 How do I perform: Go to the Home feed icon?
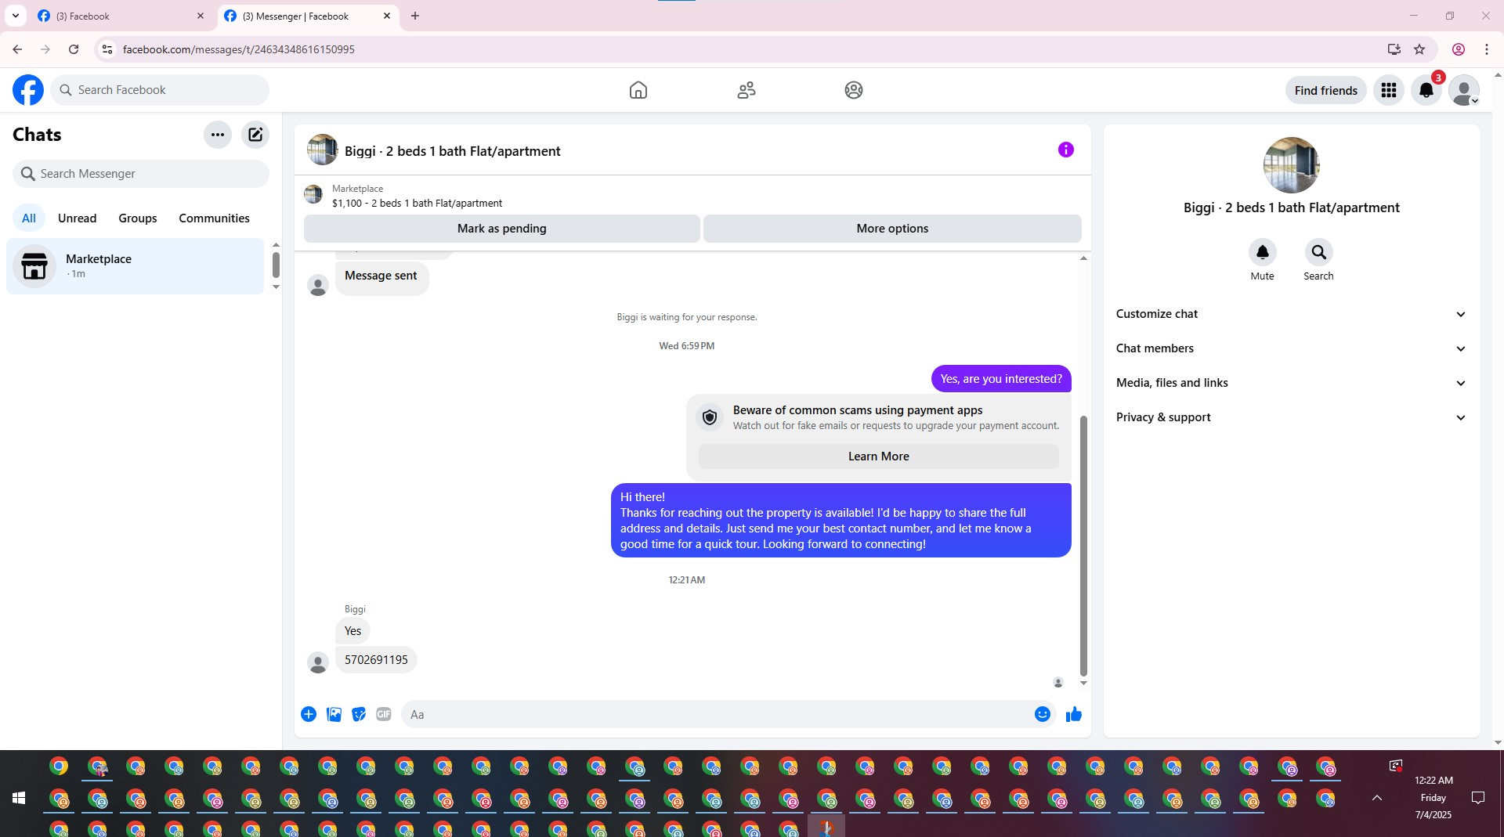tap(638, 90)
